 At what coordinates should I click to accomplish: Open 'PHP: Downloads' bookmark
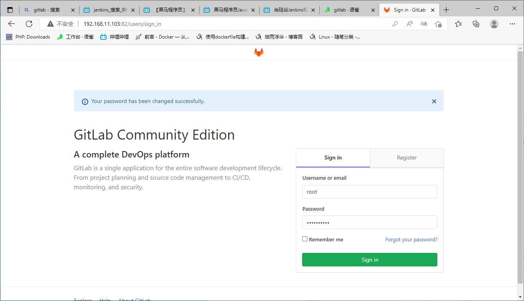coord(28,37)
